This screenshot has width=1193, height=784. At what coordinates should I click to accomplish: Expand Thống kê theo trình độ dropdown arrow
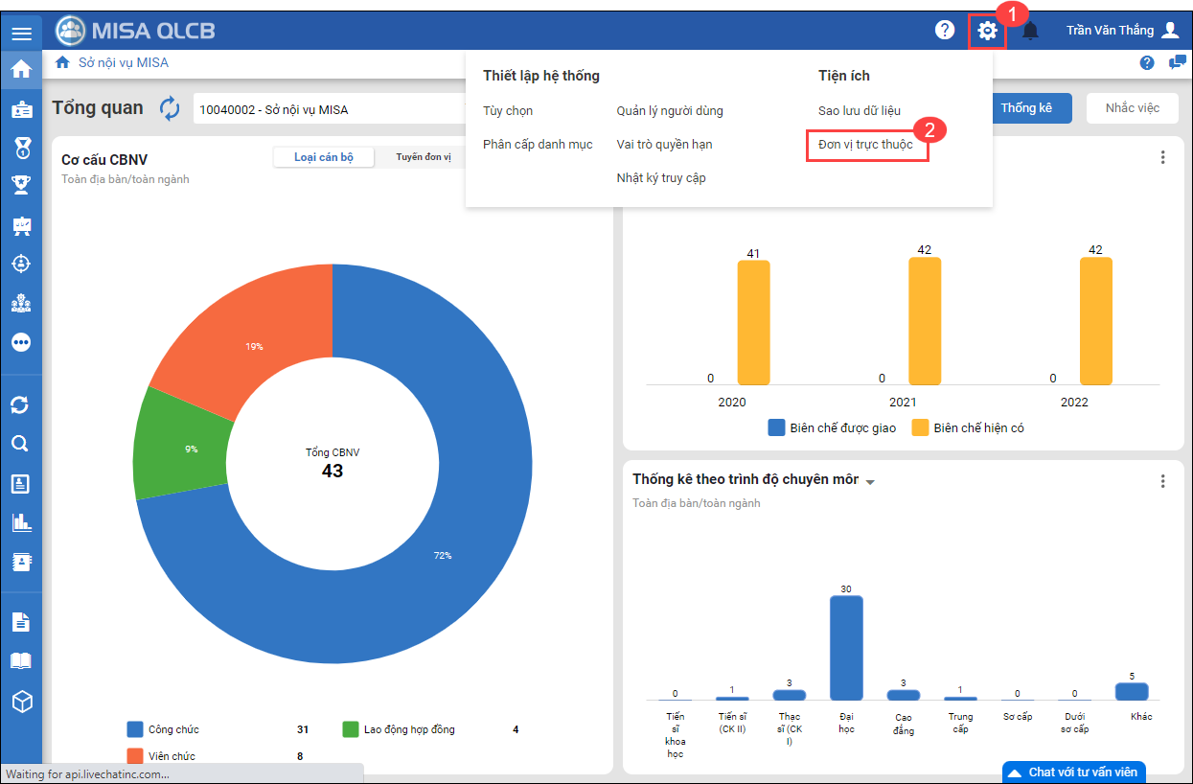870,482
